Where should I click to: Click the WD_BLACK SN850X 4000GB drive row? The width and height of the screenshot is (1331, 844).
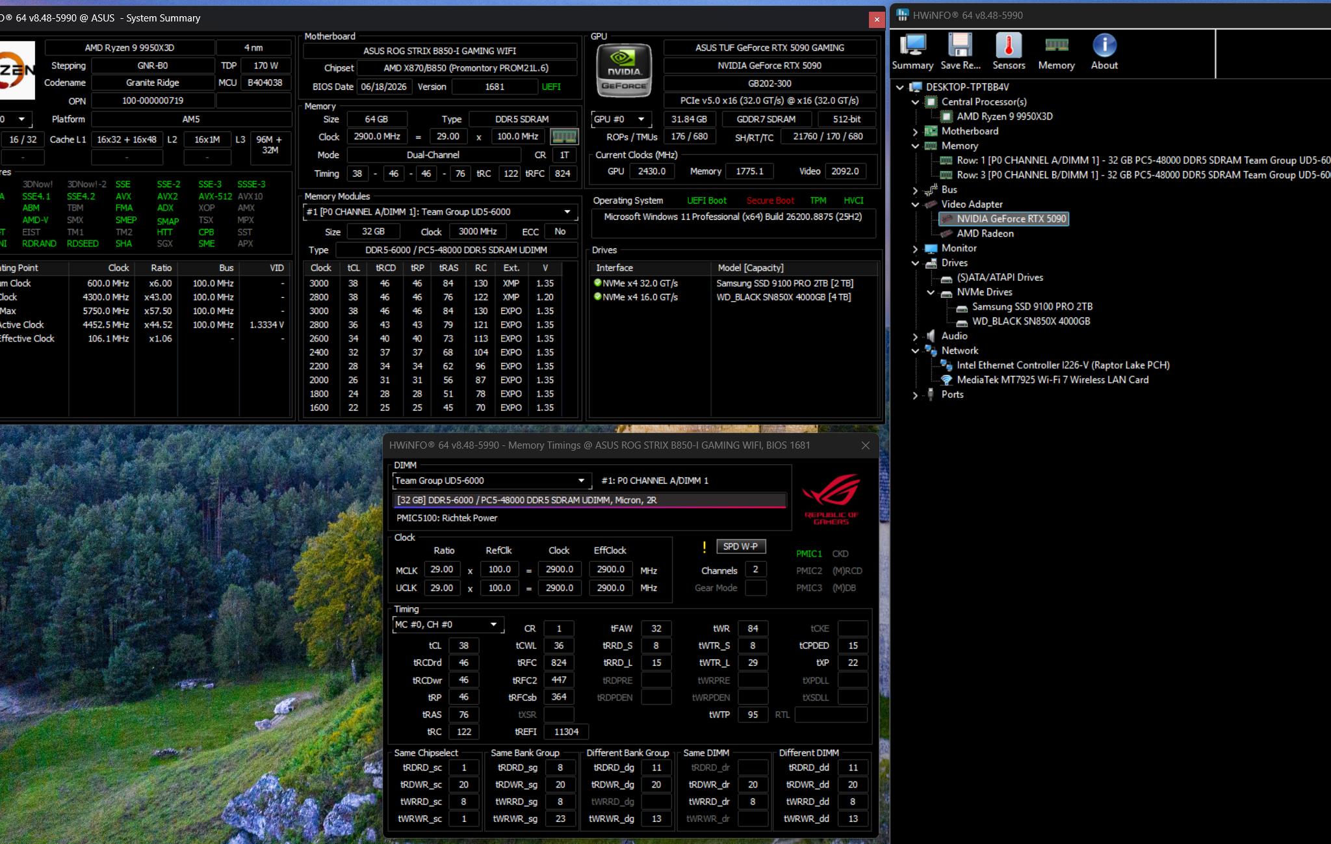pyautogui.click(x=734, y=297)
